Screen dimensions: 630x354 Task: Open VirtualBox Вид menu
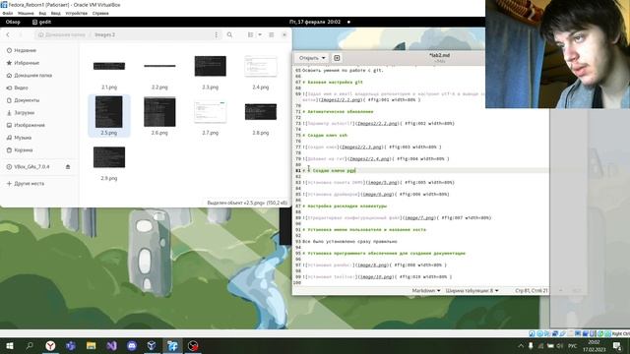coord(42,13)
